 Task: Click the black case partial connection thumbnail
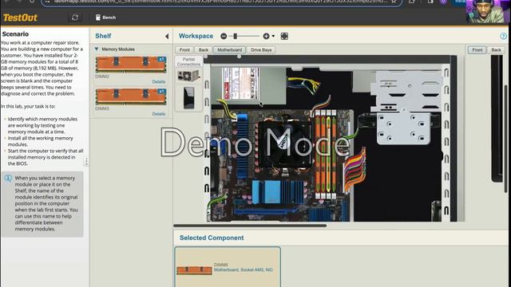tap(188, 97)
